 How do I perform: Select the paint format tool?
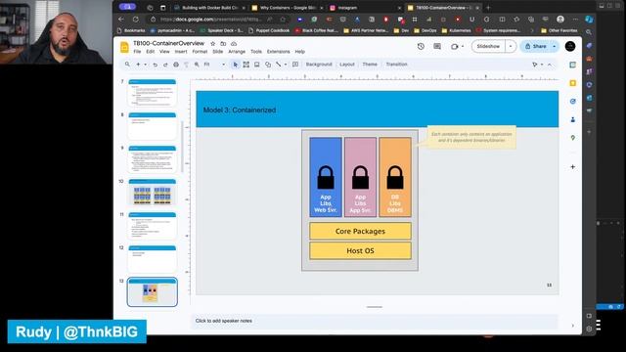click(x=186, y=65)
